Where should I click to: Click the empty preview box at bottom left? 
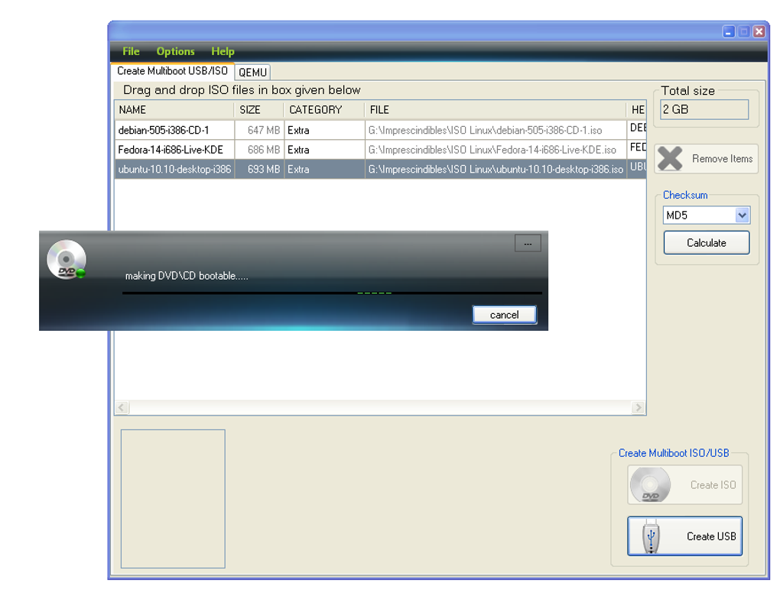[x=173, y=498]
